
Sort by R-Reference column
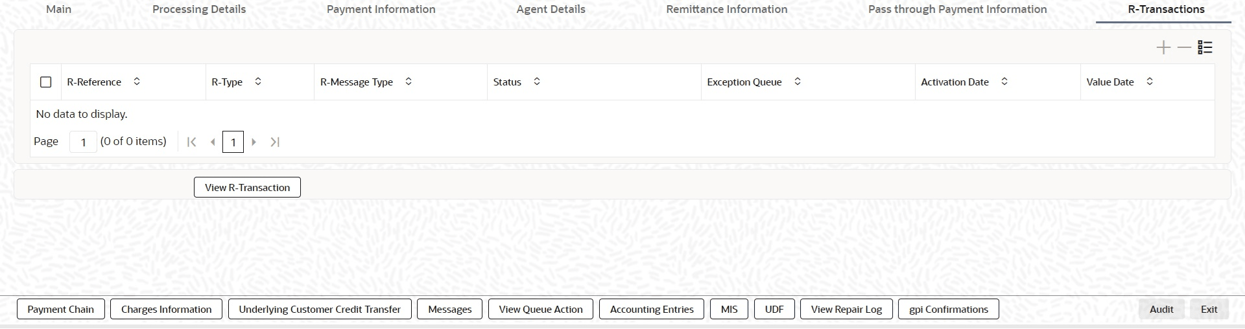point(137,82)
